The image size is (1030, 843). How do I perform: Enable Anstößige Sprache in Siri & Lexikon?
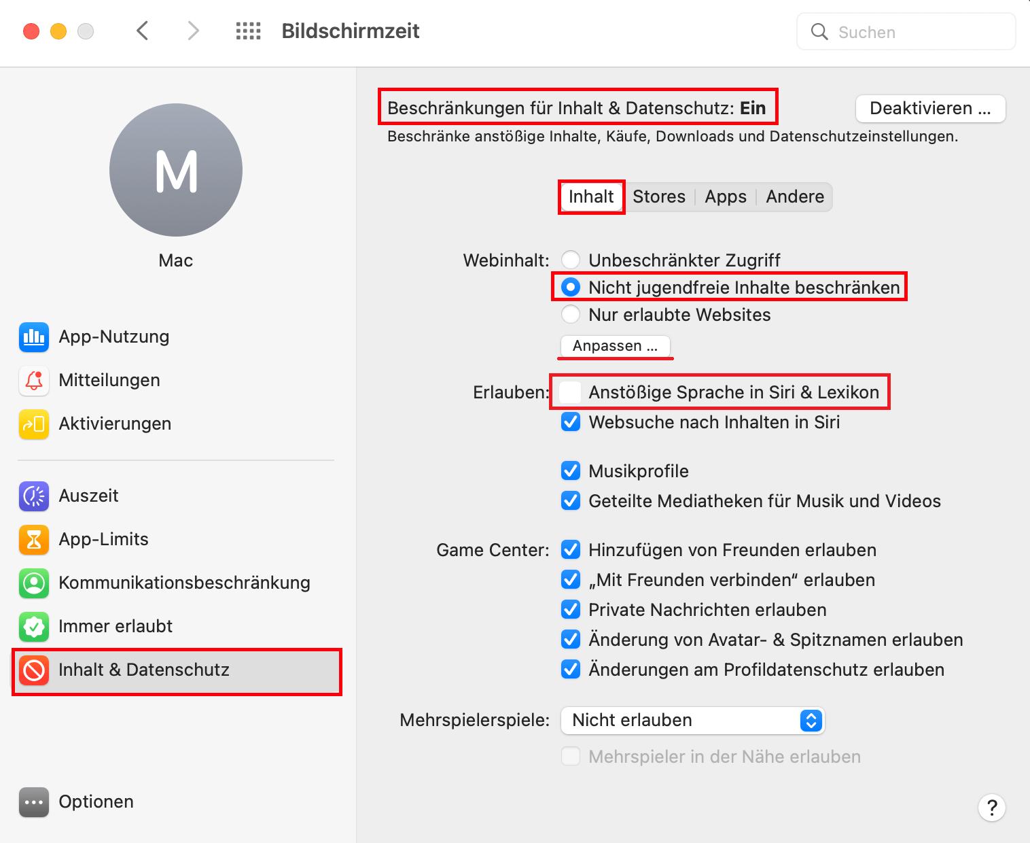click(571, 392)
